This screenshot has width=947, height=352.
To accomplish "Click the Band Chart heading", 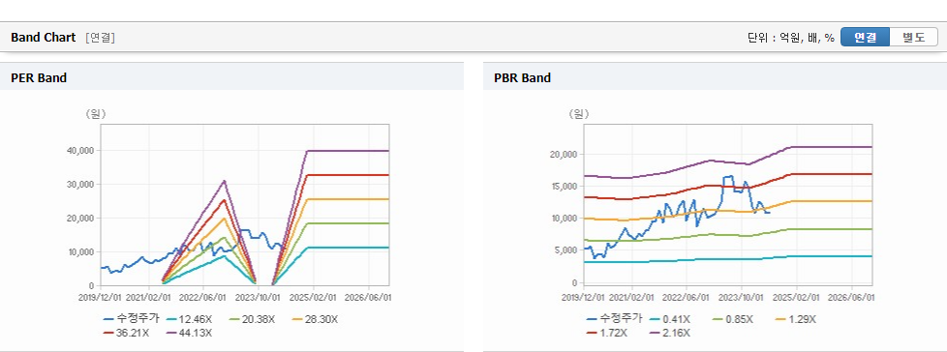I will pos(43,38).
